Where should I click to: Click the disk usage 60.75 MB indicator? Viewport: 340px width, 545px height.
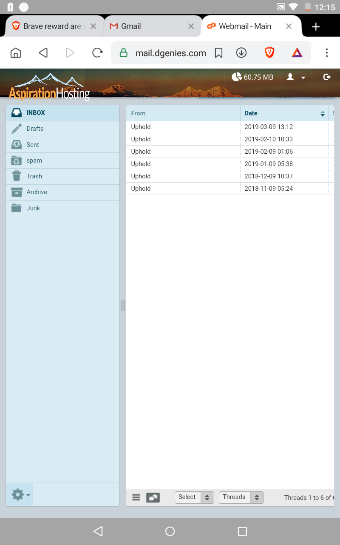point(252,77)
